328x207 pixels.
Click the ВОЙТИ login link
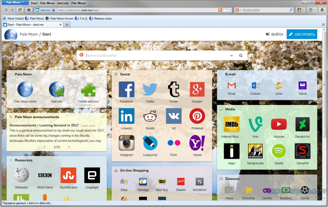(x=274, y=34)
